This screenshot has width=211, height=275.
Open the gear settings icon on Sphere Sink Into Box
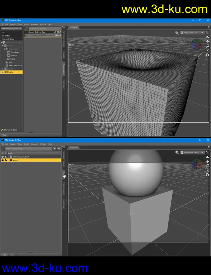pyautogui.click(x=60, y=32)
